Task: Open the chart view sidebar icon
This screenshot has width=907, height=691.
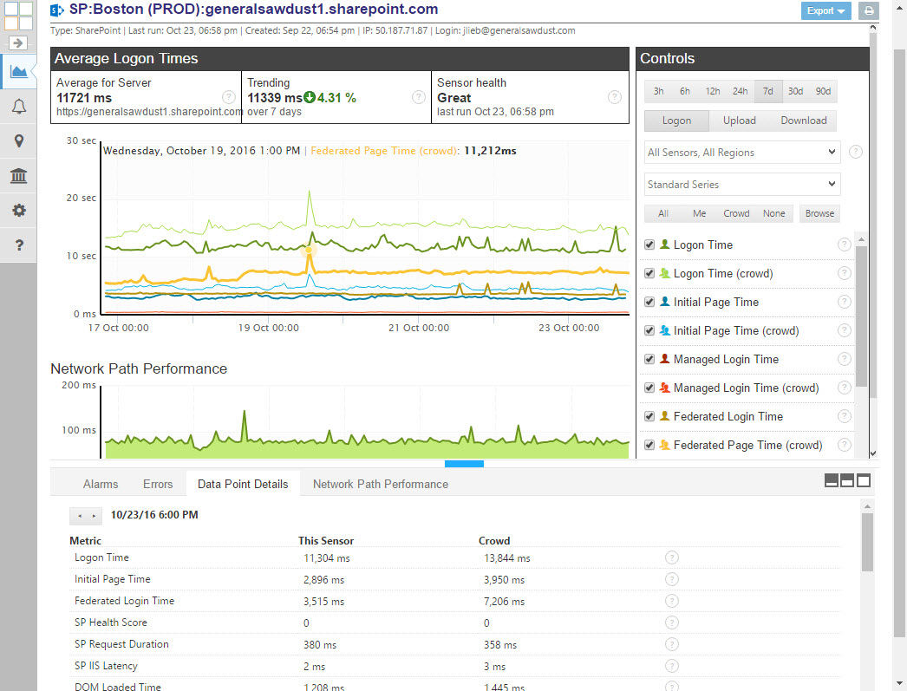Action: (x=18, y=72)
